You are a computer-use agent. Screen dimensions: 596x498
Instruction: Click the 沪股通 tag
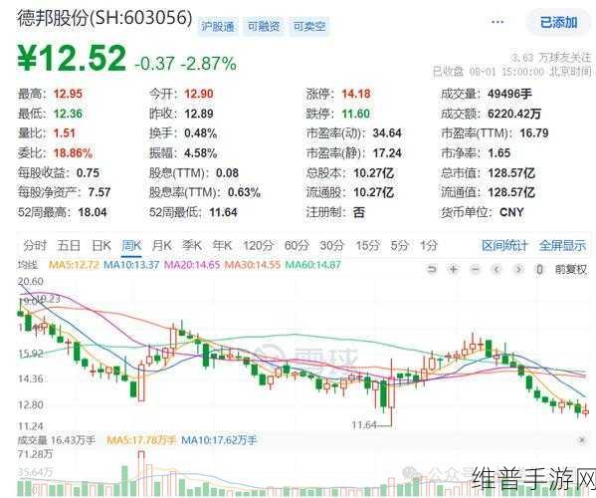[218, 26]
